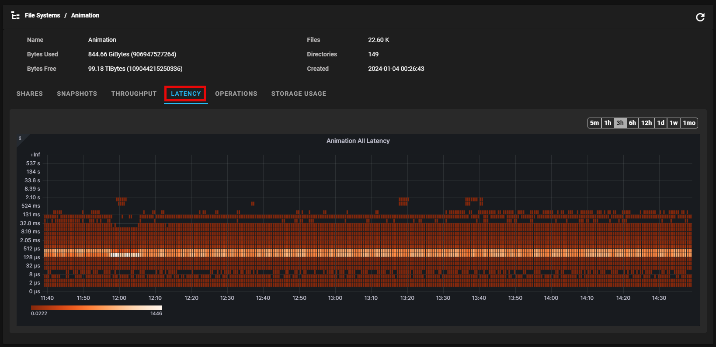Open the File Systems breadcrumb link

pos(42,15)
